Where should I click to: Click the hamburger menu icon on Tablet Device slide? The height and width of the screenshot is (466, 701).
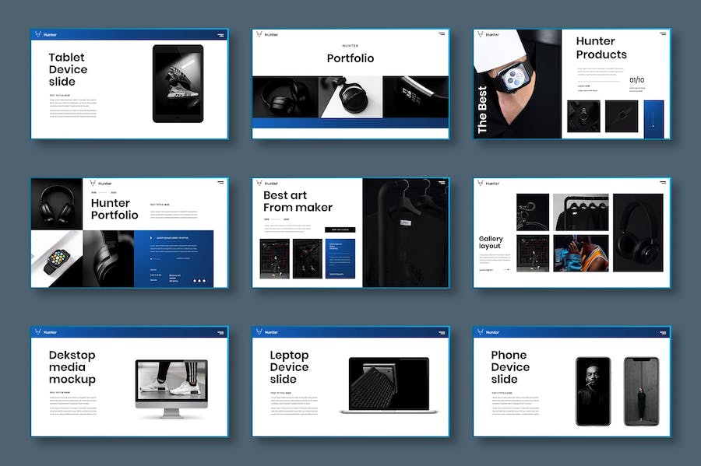tap(221, 35)
